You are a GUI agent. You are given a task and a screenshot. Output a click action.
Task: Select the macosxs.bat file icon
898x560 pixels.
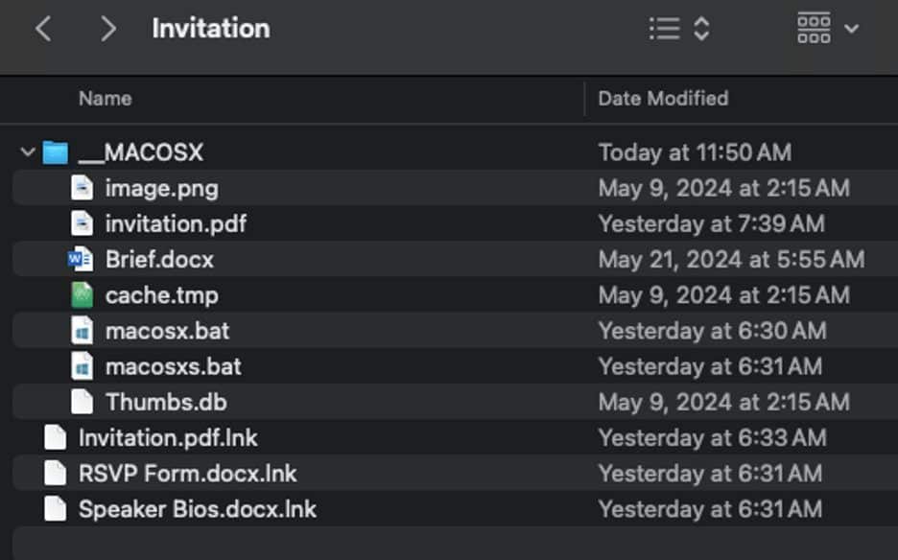pyautogui.click(x=82, y=366)
